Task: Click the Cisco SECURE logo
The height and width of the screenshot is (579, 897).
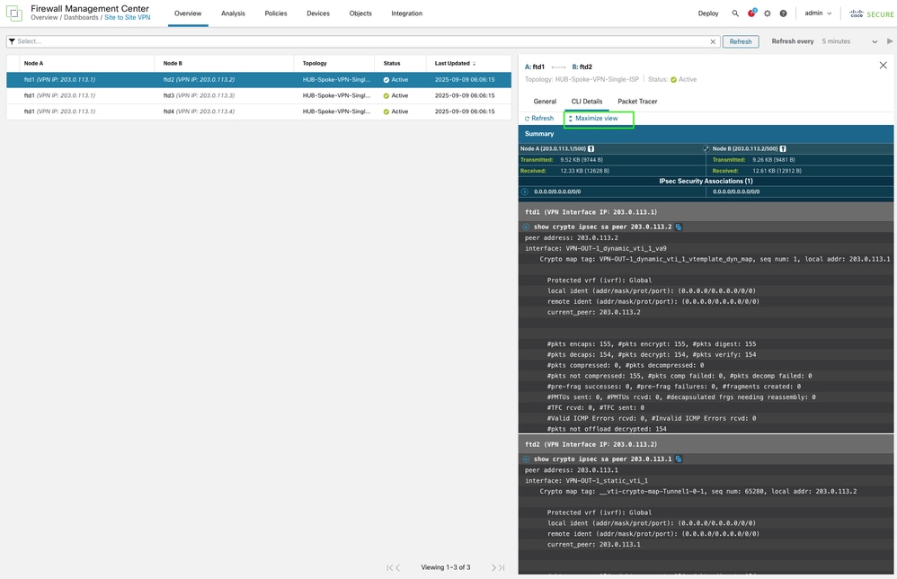Action: point(871,13)
